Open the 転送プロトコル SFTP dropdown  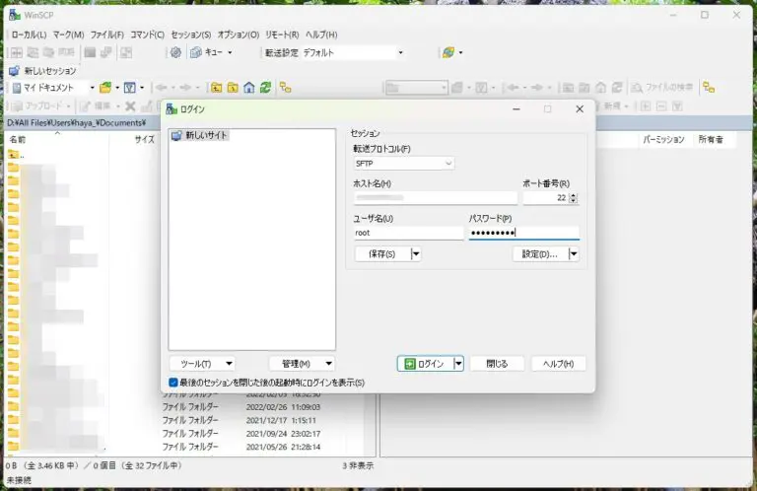(403, 163)
